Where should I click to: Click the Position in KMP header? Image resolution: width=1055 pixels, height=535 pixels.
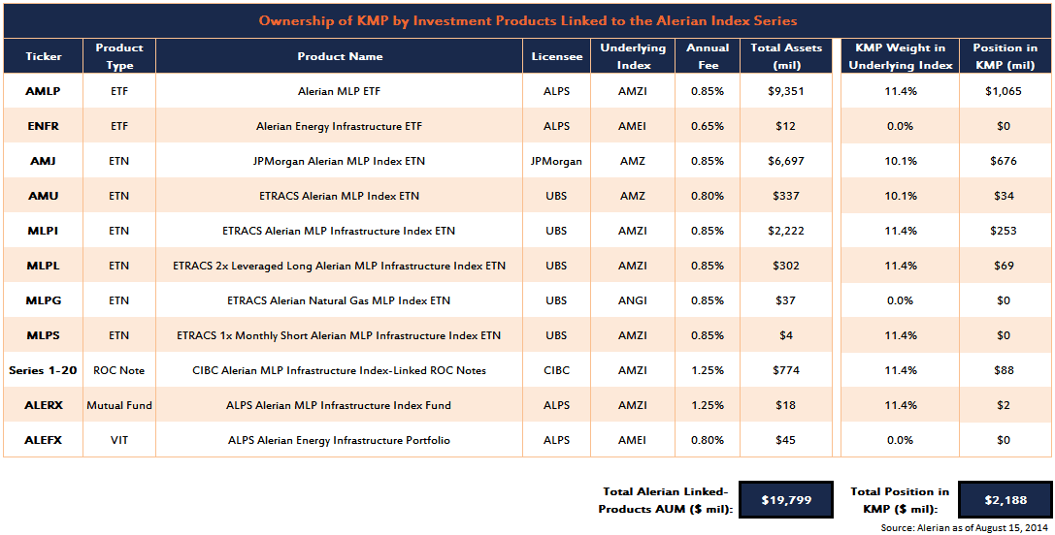(x=1005, y=56)
